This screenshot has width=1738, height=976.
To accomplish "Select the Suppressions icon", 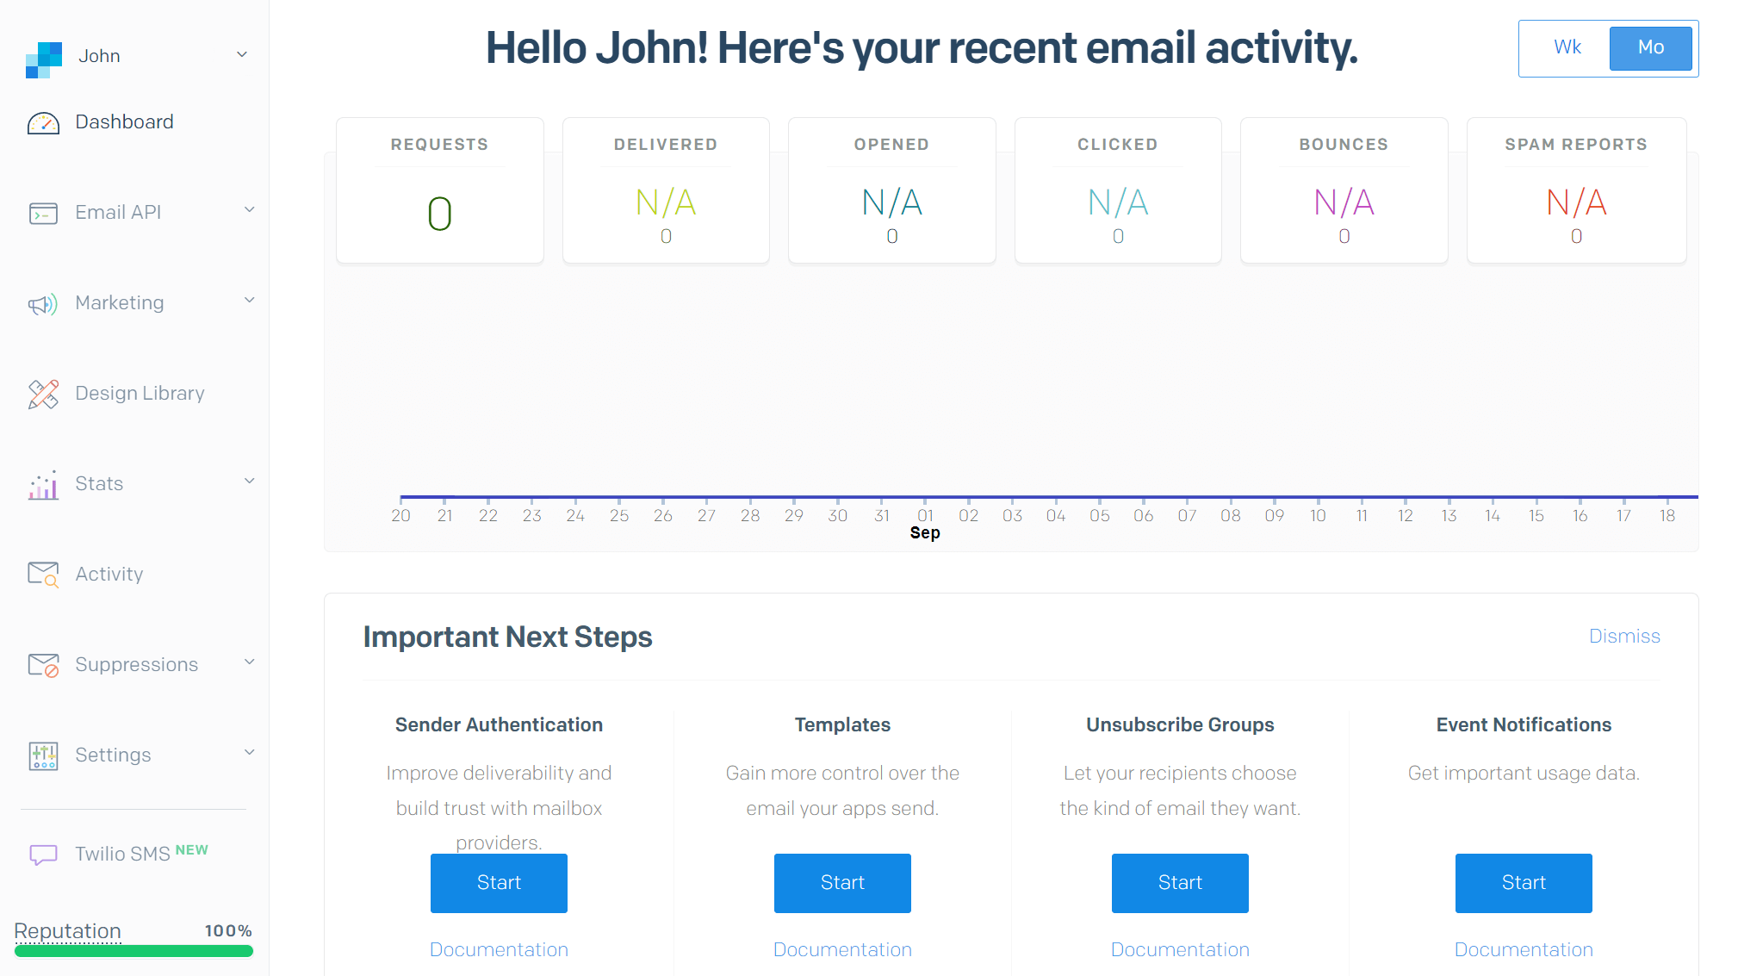I will 43,665.
